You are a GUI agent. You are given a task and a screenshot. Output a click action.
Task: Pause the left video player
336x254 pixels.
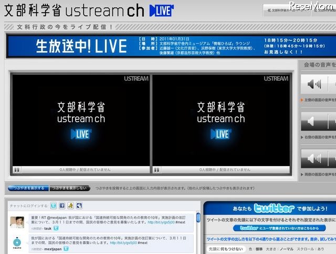pyautogui.click(x=17, y=170)
